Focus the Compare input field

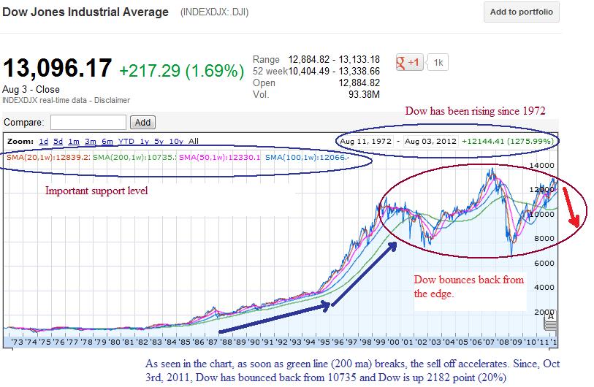[x=88, y=123]
